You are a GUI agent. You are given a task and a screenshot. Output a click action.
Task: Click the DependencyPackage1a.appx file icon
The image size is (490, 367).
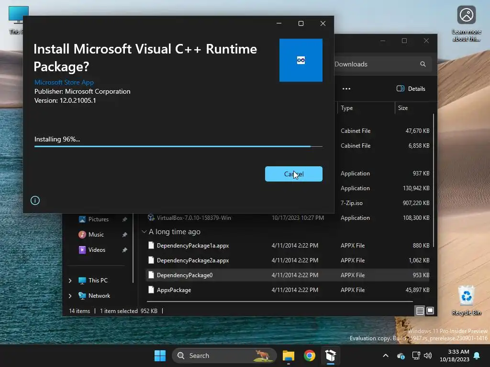[x=151, y=245]
